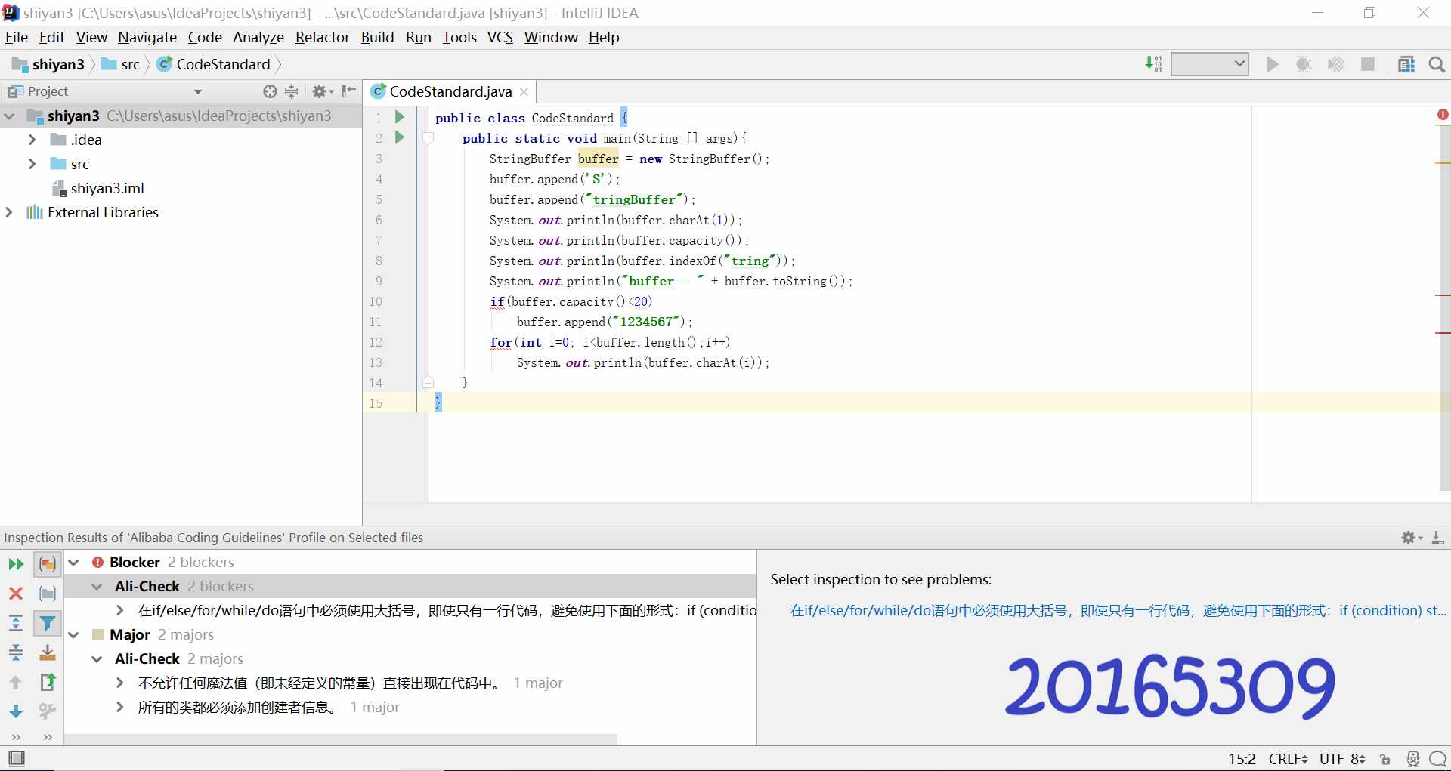Screen dimensions: 1451x771
Task: Click the Scroll from Source target icon
Action: [270, 91]
